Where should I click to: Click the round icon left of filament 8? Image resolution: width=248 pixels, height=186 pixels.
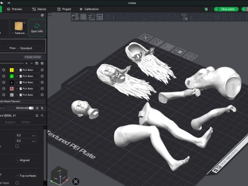pyautogui.click(x=4, y=88)
